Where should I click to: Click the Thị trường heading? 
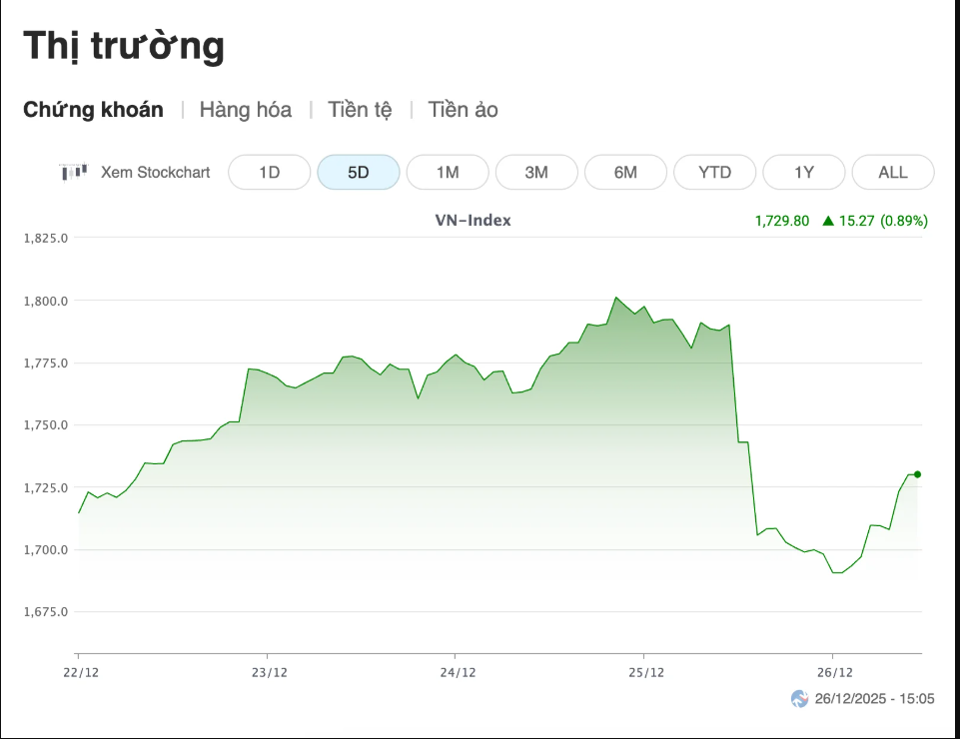click(124, 46)
